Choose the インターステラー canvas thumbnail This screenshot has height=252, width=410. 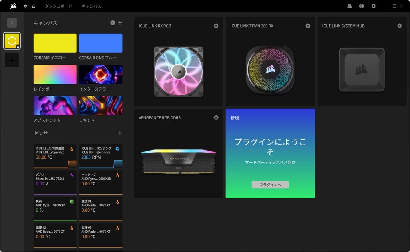pyautogui.click(x=100, y=75)
